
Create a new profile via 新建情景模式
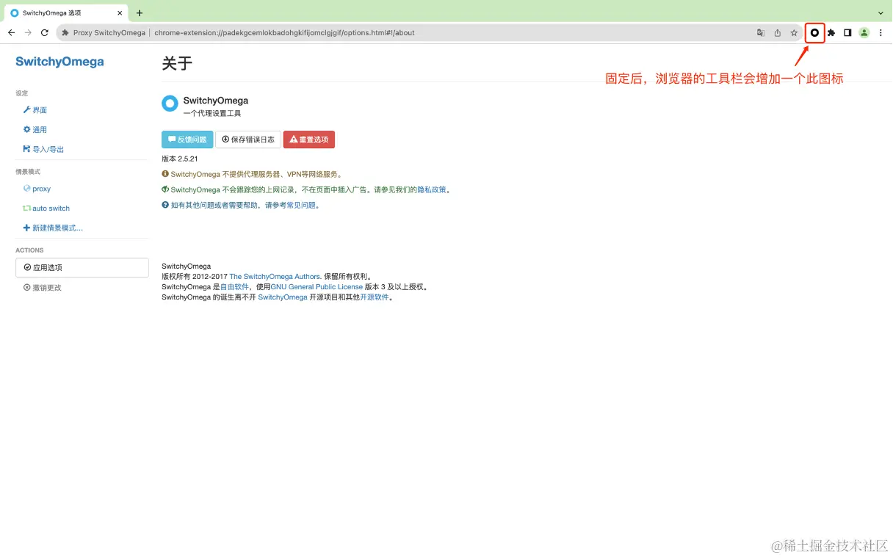[53, 228]
